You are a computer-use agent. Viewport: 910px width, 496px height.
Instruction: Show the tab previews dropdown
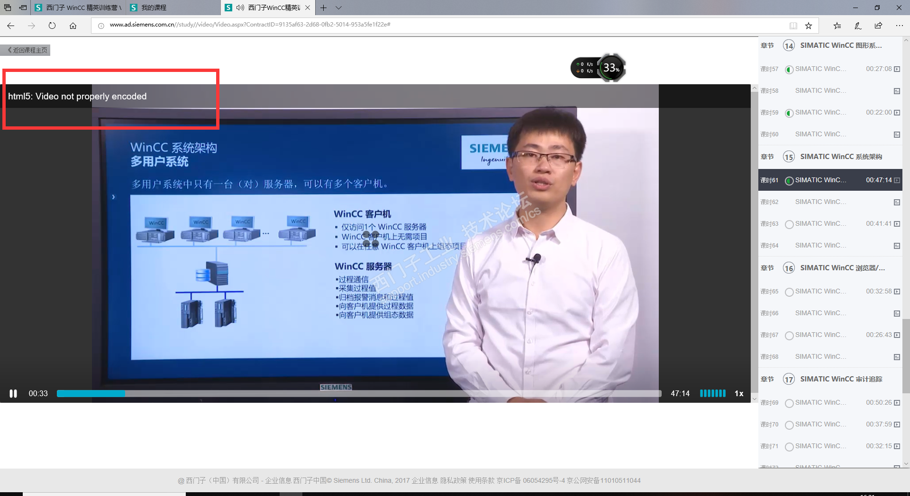tap(338, 8)
